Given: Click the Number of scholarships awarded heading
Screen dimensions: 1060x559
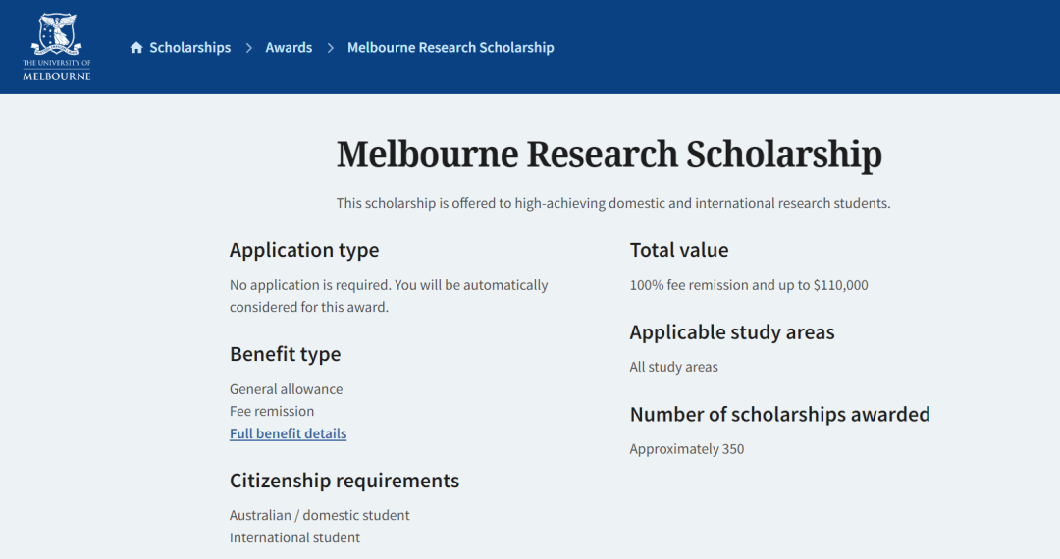Looking at the screenshot, I should (779, 415).
